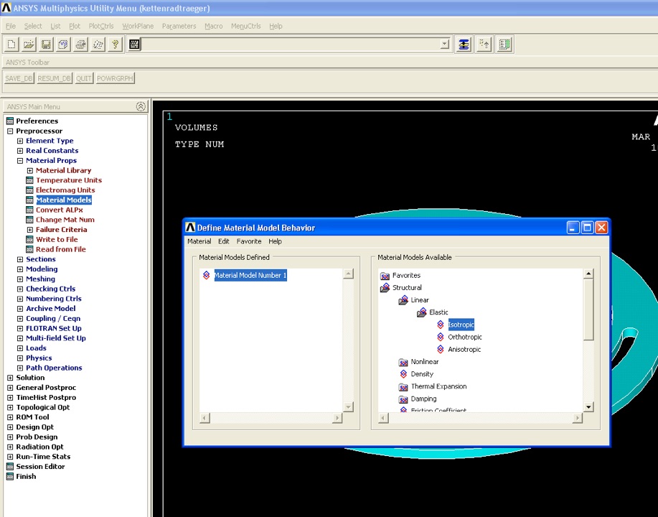658x517 pixels.
Task: Open the dialog's Favorite menu
Action: 249,241
